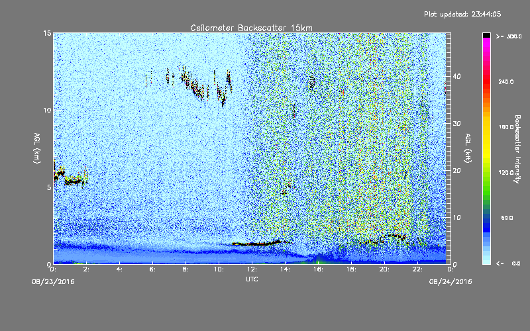
Task: Click the 'Plot updated: 23:44:05' timestamp
Action: 462,14
